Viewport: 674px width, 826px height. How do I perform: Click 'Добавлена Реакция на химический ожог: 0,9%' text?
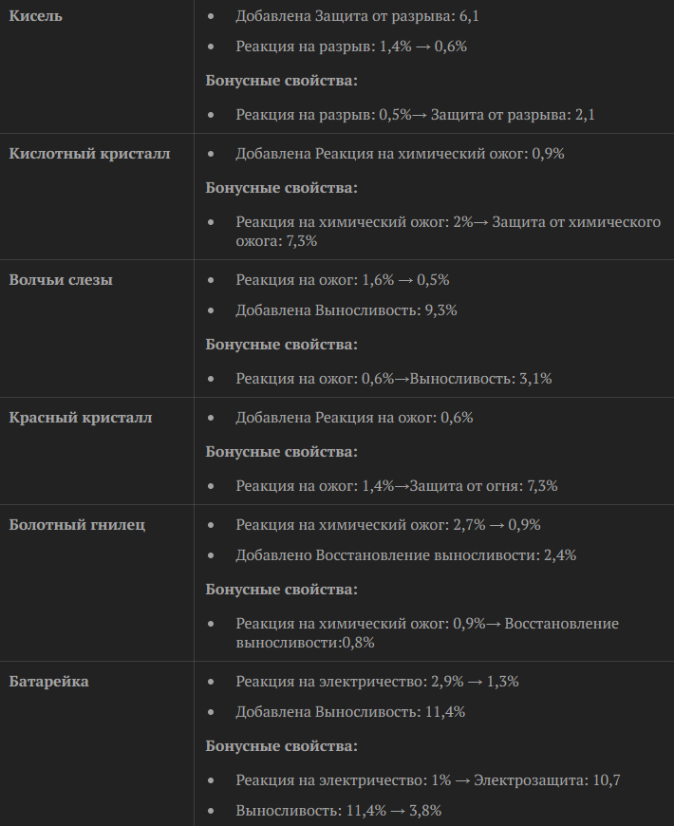[400, 154]
